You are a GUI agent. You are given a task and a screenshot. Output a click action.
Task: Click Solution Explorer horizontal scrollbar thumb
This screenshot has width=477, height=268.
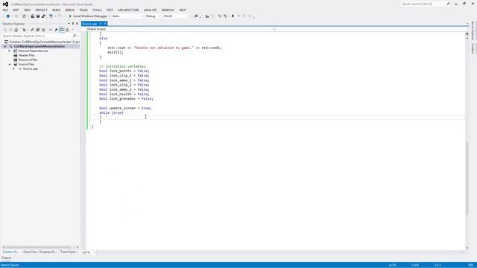[x=38, y=247]
